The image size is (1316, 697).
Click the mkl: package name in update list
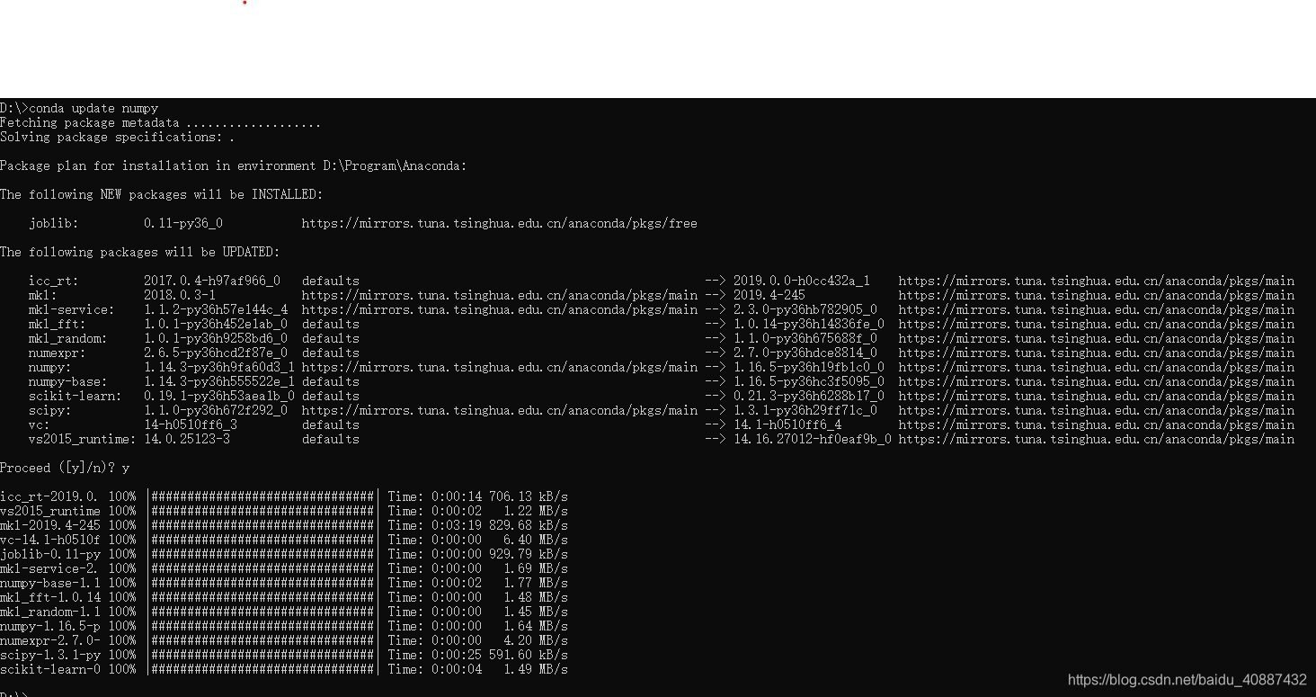pyautogui.click(x=43, y=295)
